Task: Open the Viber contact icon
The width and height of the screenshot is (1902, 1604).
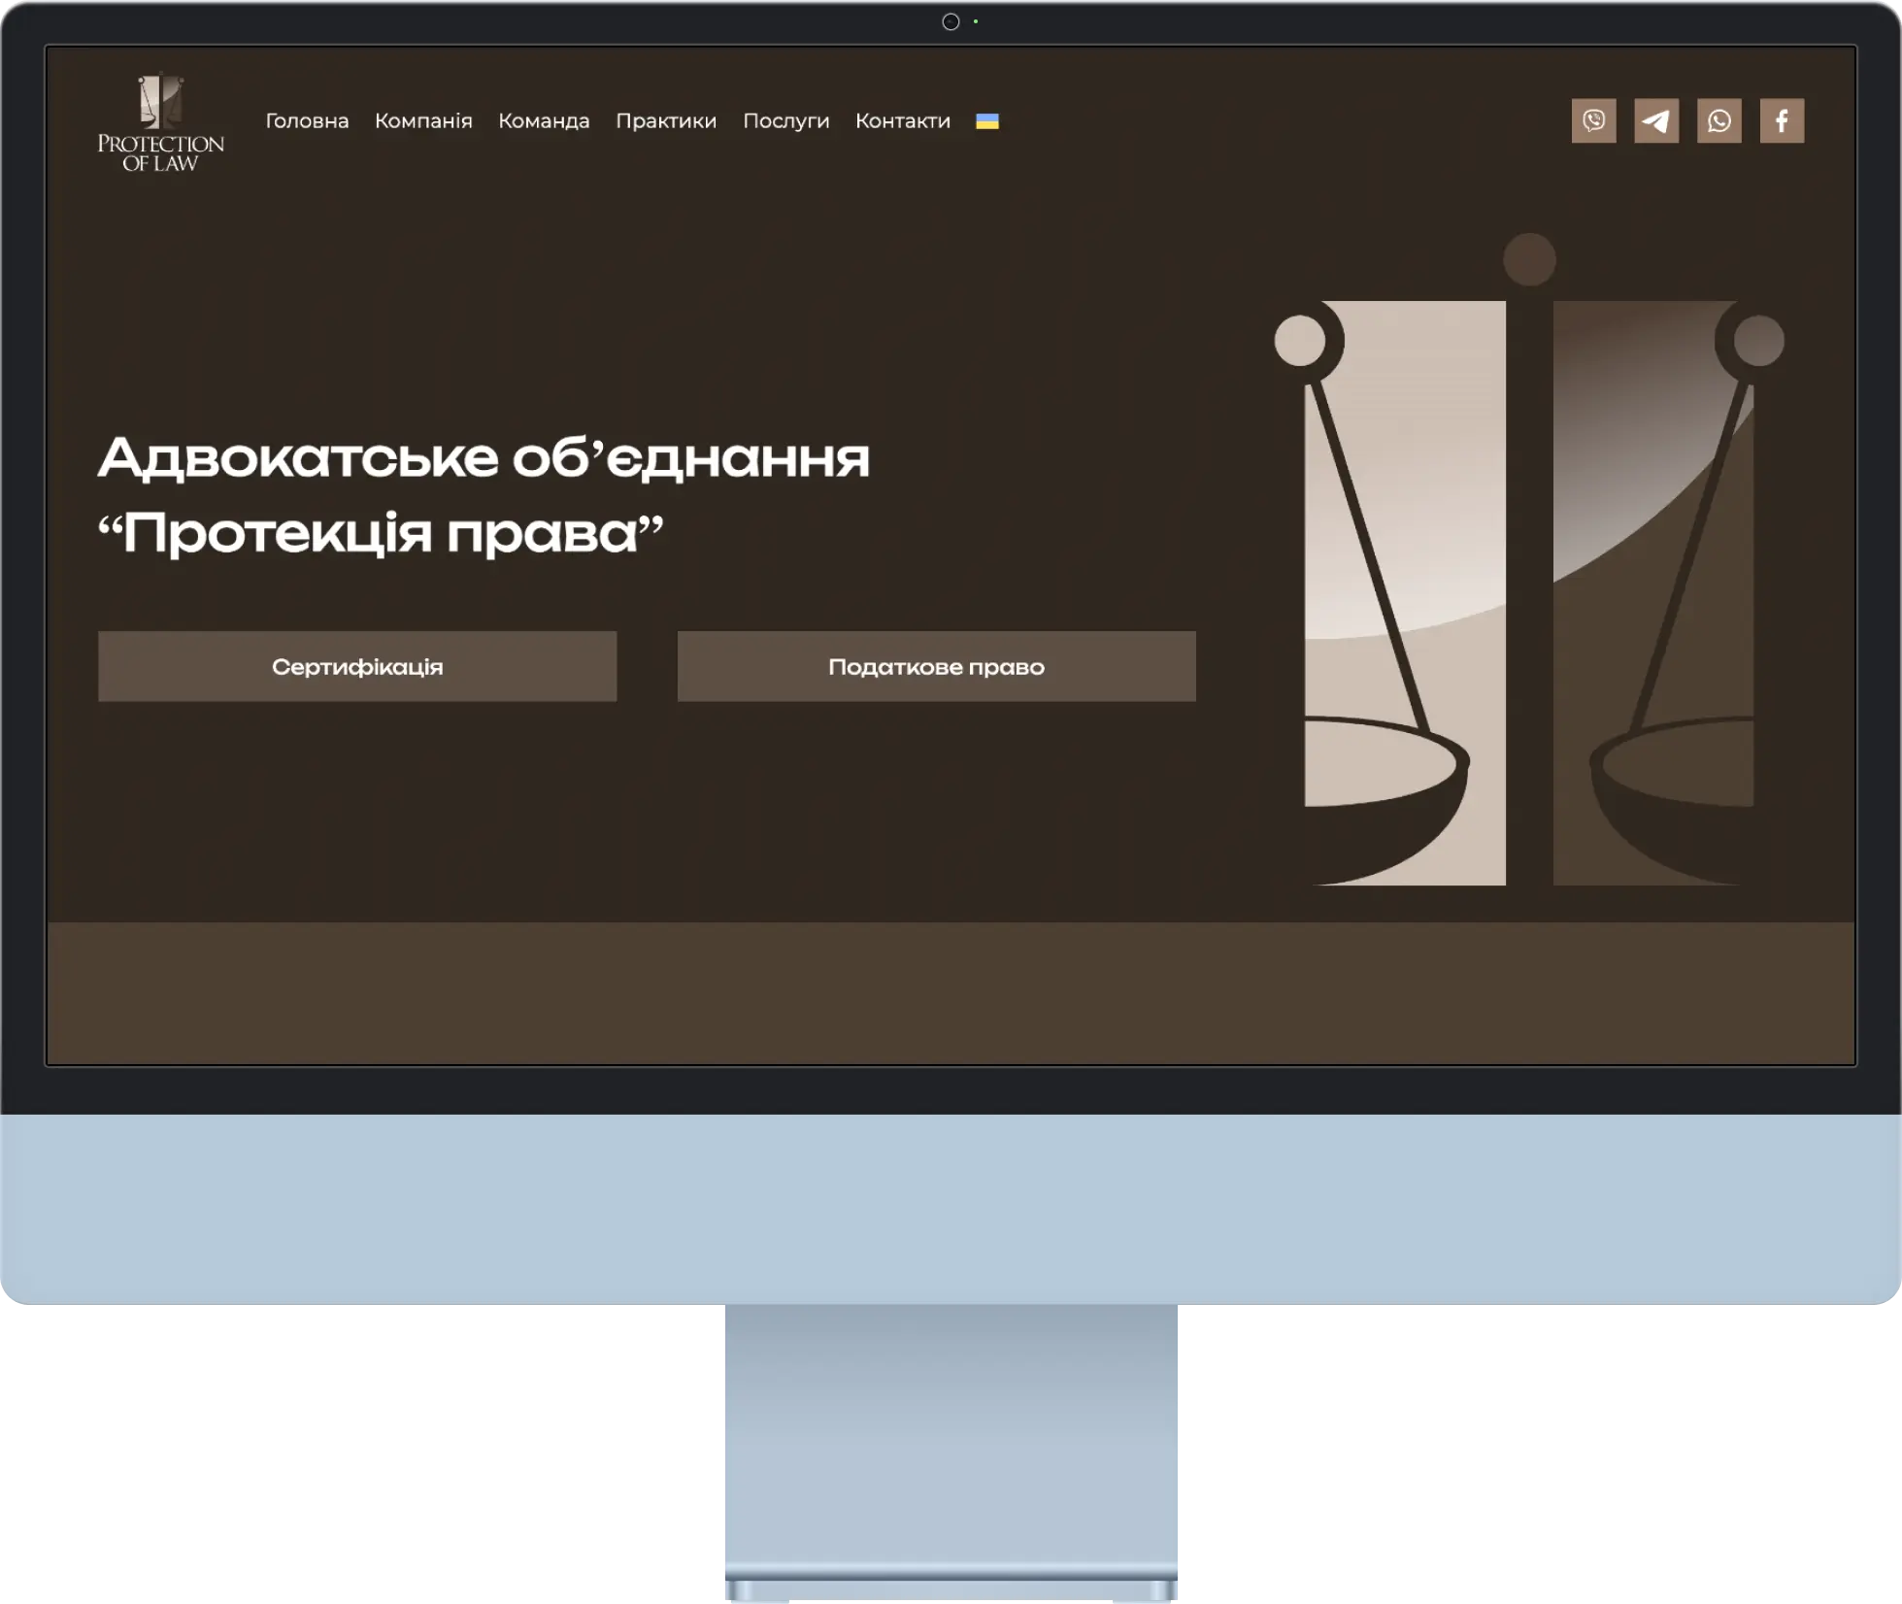Action: click(x=1593, y=120)
